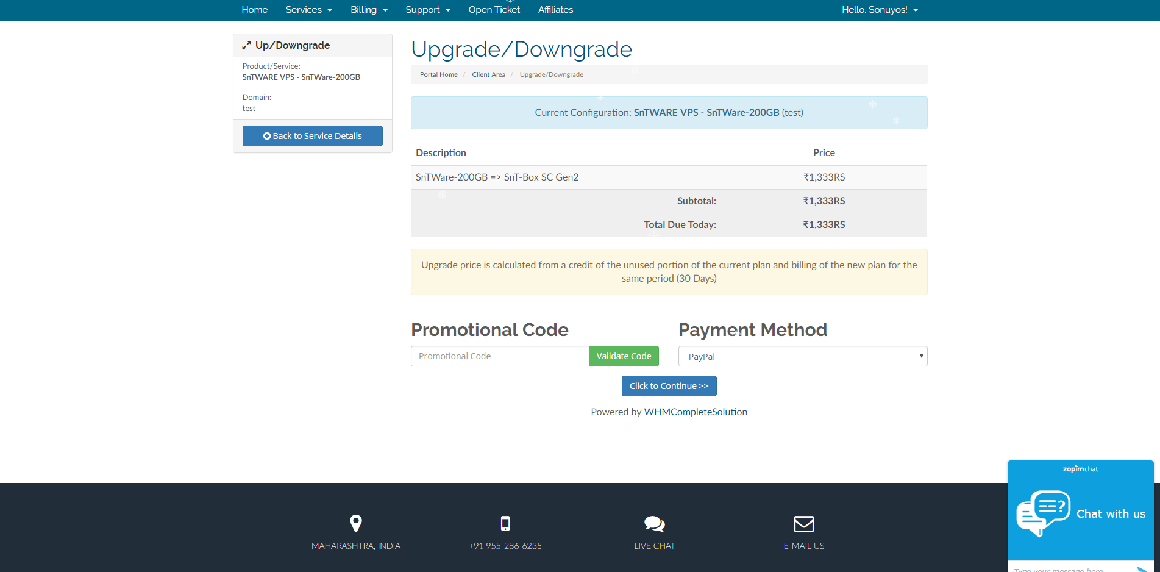Open the Affiliates page
The height and width of the screenshot is (572, 1160).
(555, 10)
